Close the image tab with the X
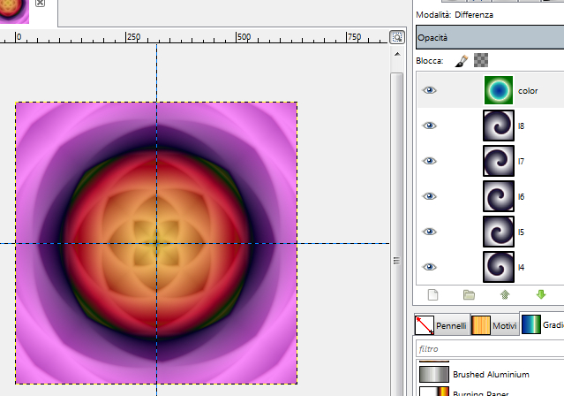 (x=41, y=4)
